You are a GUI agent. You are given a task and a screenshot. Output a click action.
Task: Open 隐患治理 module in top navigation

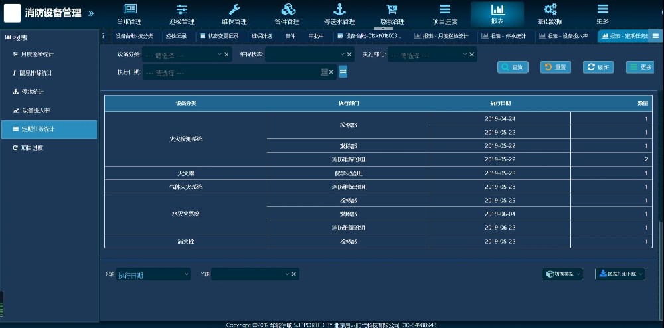[392, 14]
